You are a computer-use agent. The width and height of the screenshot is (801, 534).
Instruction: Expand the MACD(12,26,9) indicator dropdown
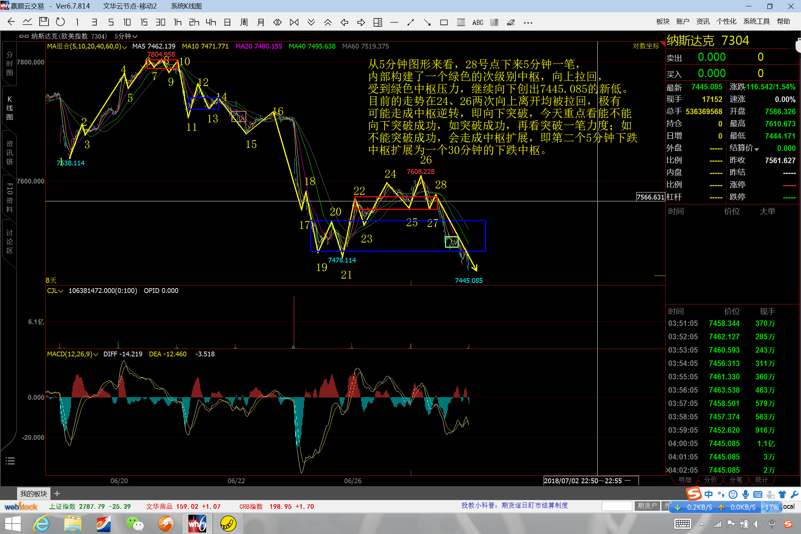pos(72,354)
